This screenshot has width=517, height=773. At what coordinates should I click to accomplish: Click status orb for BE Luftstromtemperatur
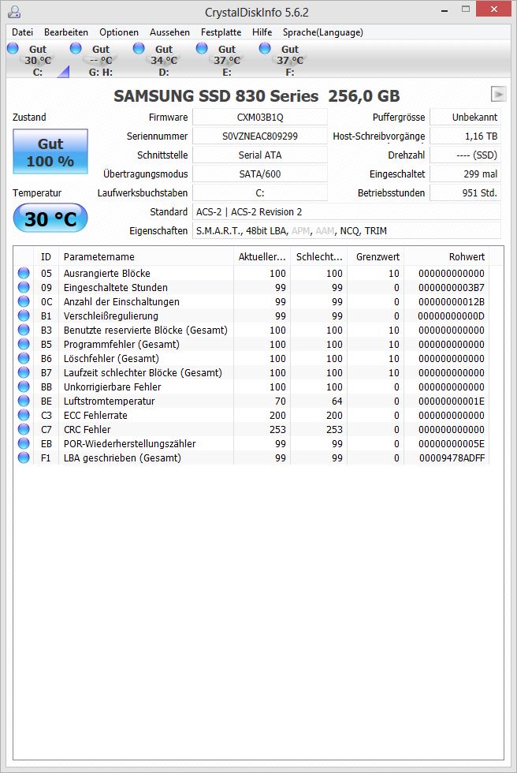coord(24,401)
